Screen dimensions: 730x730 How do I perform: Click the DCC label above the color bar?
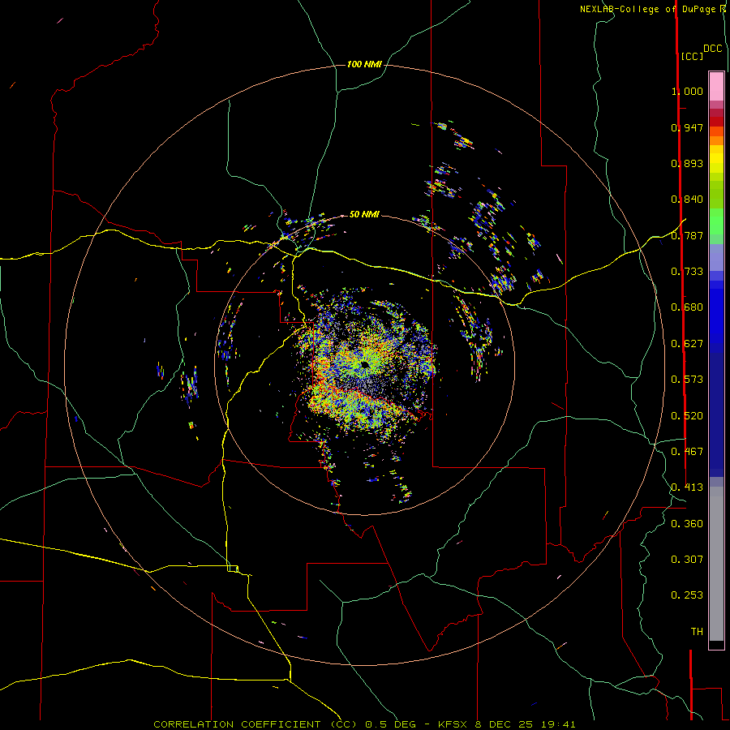pyautogui.click(x=713, y=49)
